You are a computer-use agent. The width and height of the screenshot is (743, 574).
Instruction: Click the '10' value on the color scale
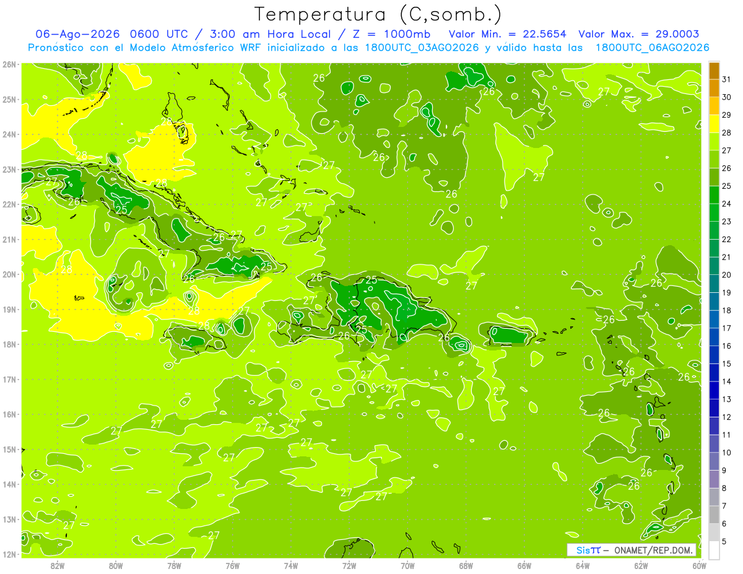click(x=727, y=453)
